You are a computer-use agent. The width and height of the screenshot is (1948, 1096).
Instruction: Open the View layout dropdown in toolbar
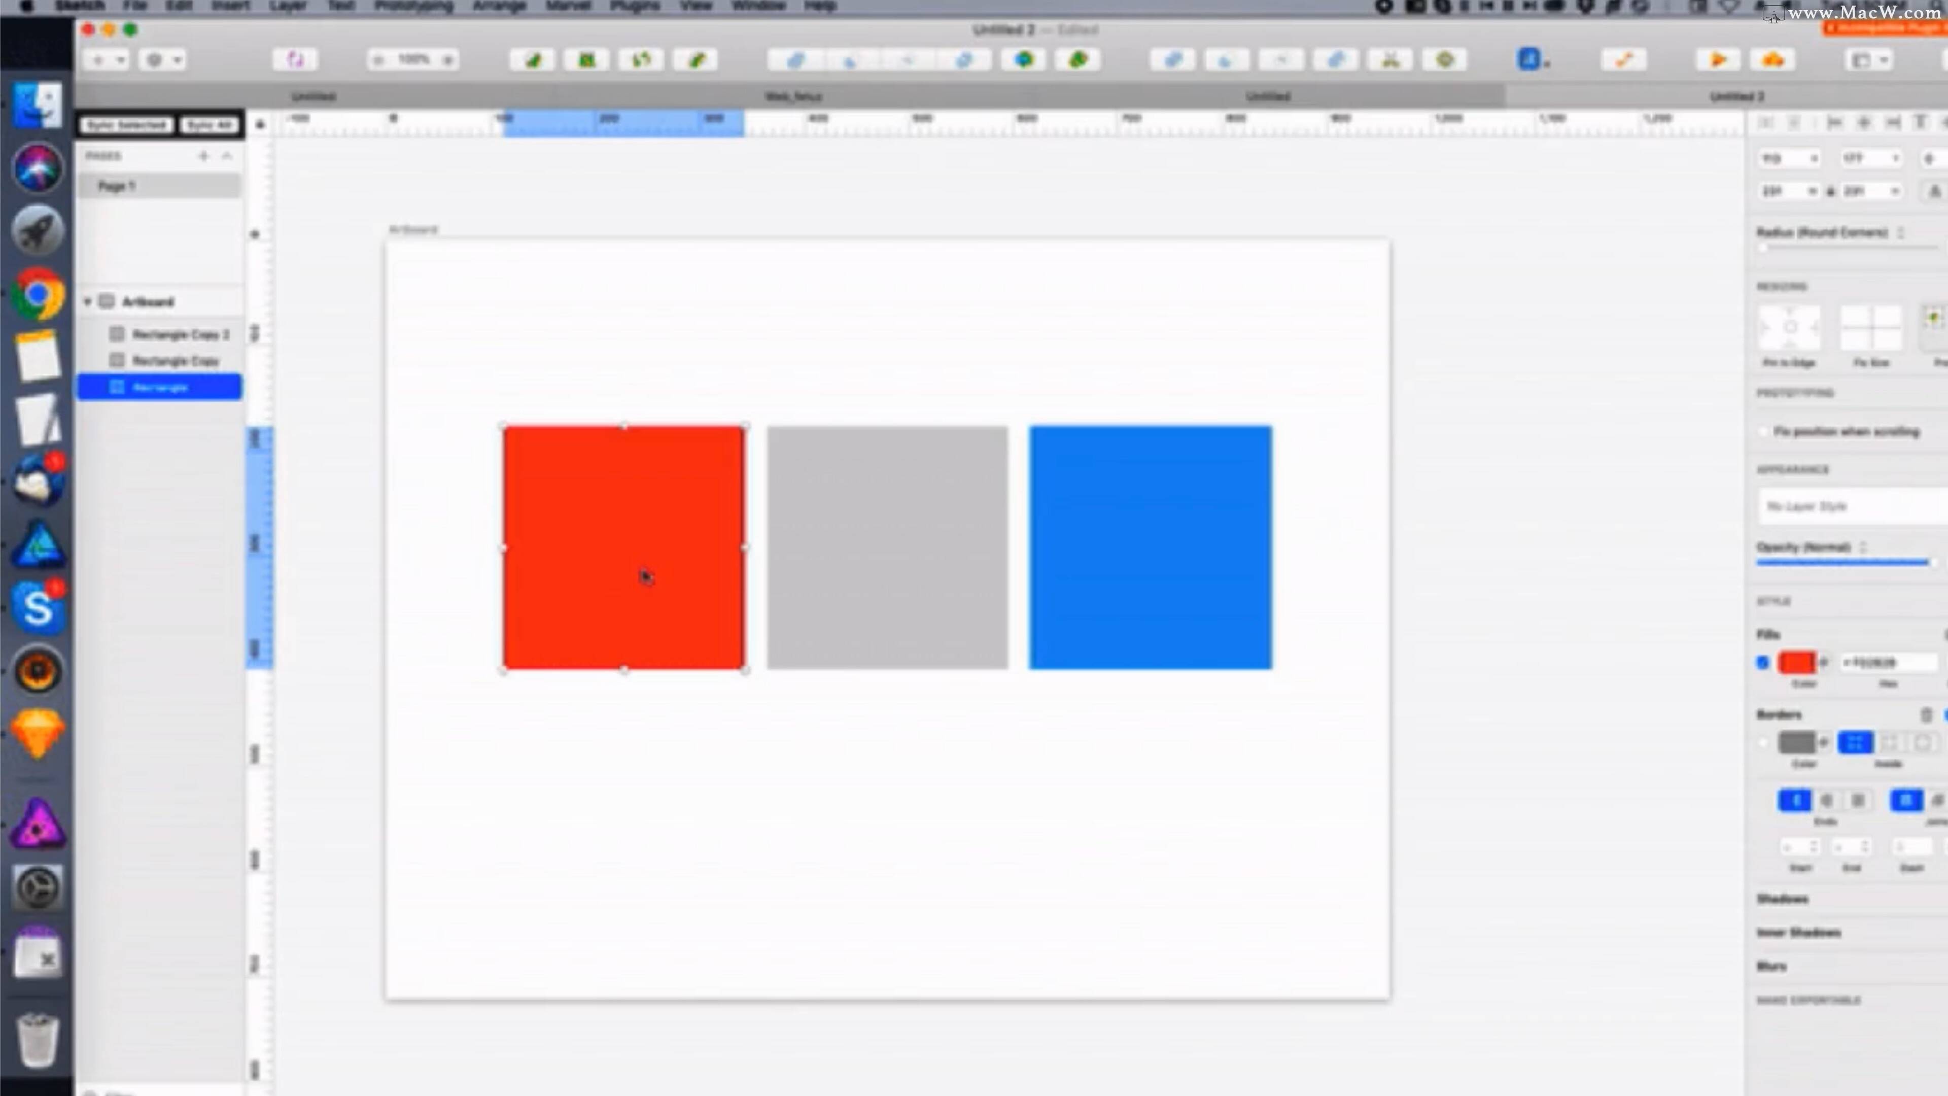tap(1869, 60)
